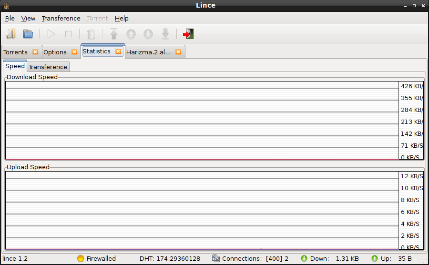Viewport: 429px width, 265px height.
Task: Open the File menu
Action: click(10, 18)
